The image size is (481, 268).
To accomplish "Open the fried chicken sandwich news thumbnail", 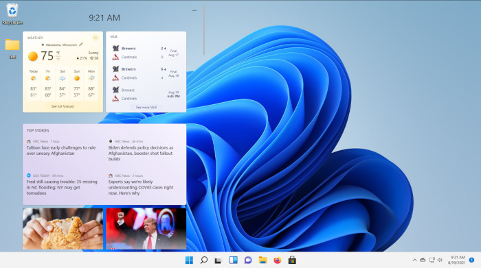I will pyautogui.click(x=63, y=228).
